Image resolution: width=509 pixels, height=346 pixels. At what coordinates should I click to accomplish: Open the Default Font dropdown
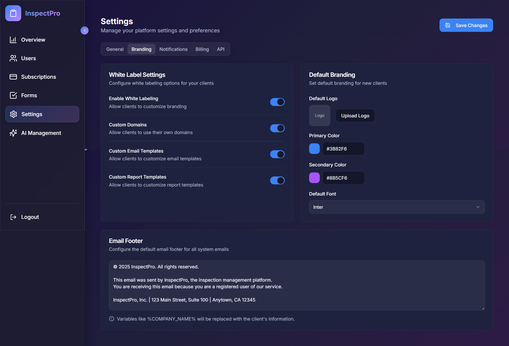[397, 207]
